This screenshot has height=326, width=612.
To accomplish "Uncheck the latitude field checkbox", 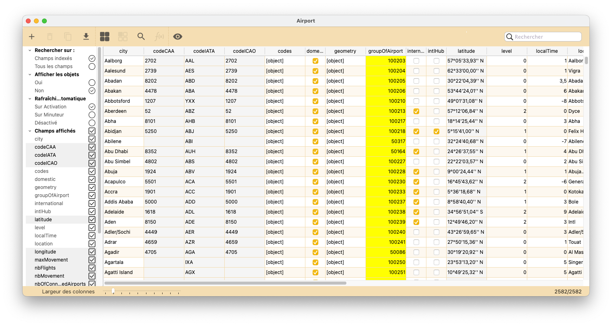I will tap(92, 220).
